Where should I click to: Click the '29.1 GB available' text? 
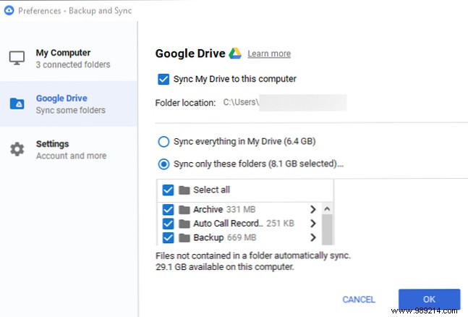click(x=225, y=267)
